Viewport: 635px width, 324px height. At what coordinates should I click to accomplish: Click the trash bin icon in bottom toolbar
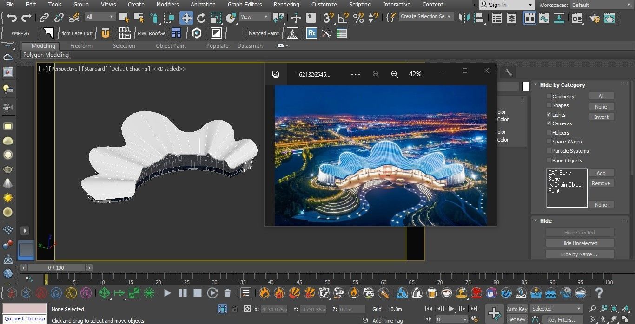[227, 293]
